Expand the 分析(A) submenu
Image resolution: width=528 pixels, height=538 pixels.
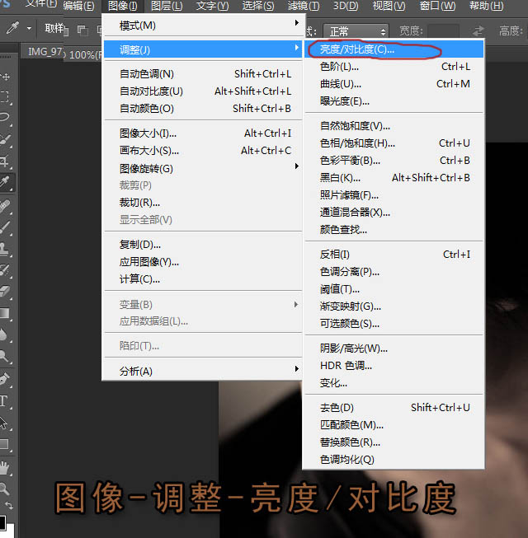point(203,371)
